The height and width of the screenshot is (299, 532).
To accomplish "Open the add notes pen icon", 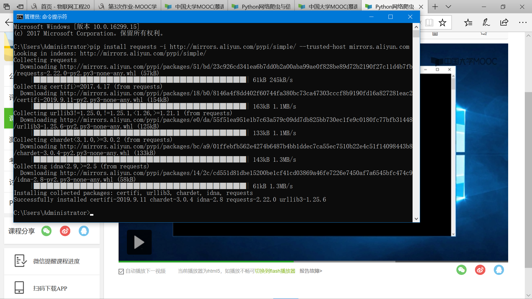I will (x=486, y=22).
